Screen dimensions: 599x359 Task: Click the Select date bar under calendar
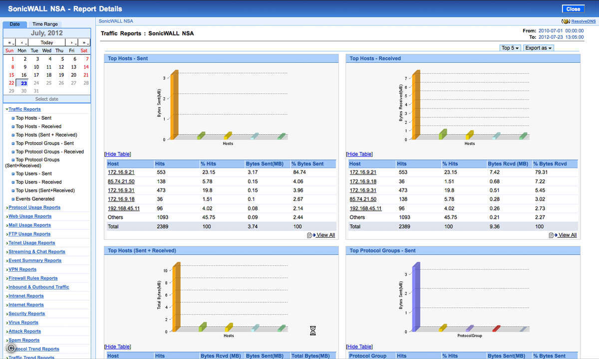pyautogui.click(x=47, y=99)
